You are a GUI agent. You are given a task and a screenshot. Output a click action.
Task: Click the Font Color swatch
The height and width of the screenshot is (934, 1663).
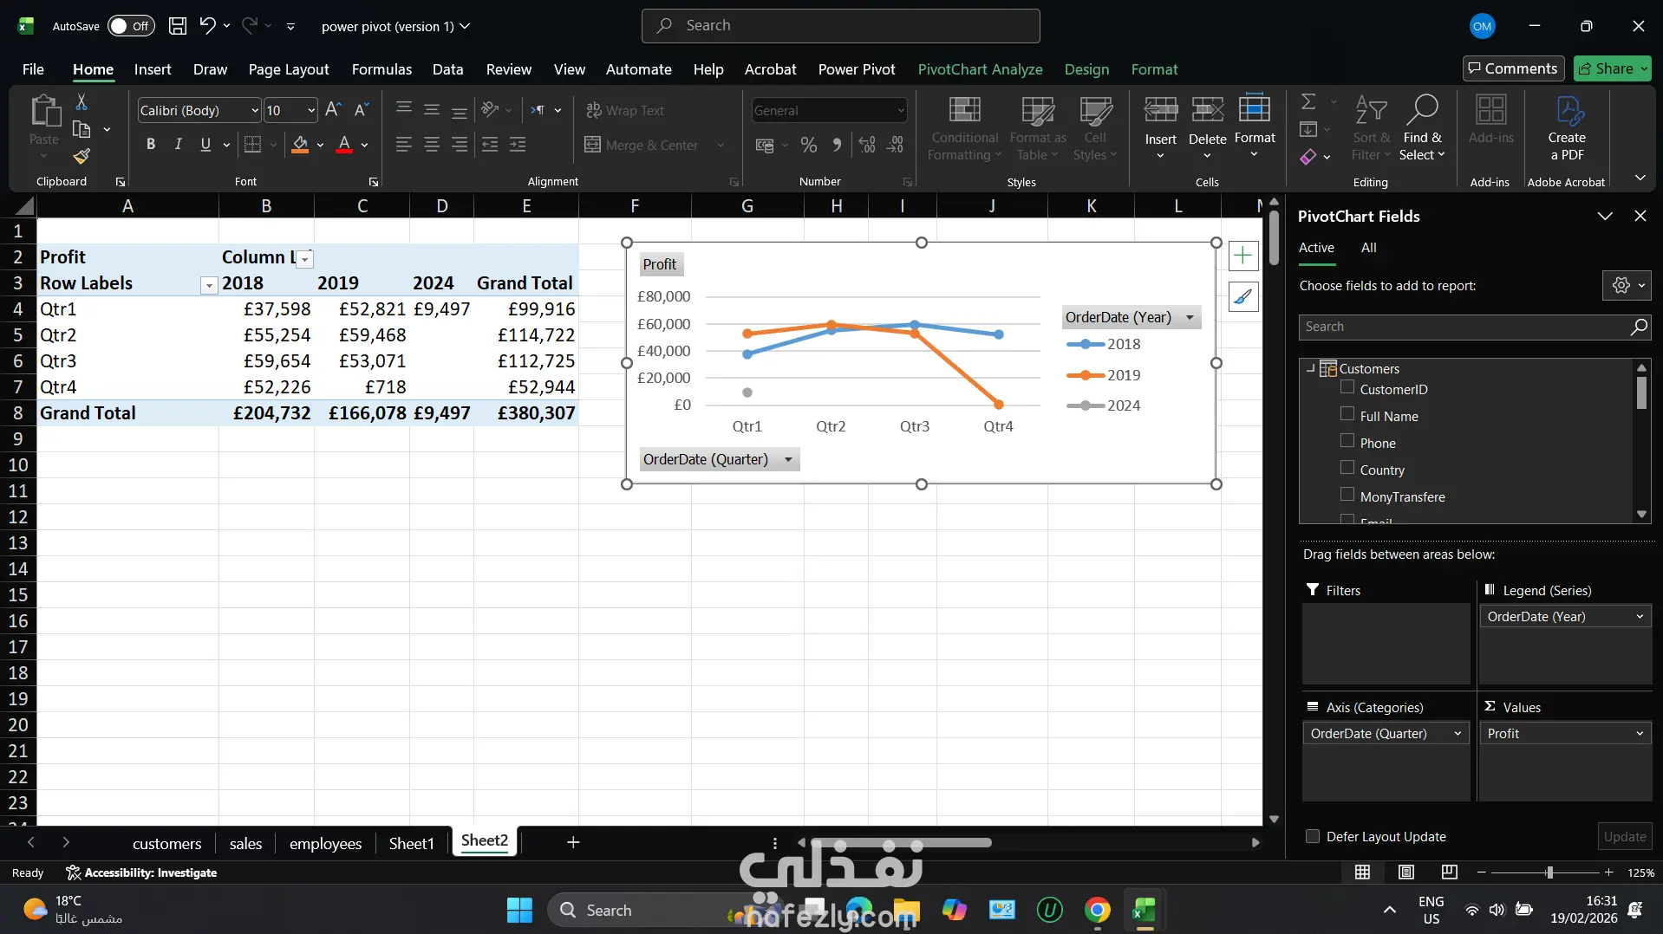tap(344, 145)
